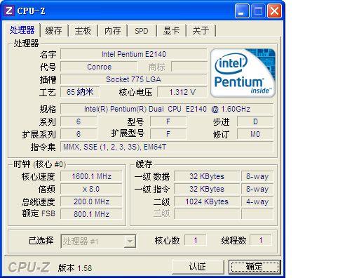Switch to the 显卡 tab

[x=171, y=31]
